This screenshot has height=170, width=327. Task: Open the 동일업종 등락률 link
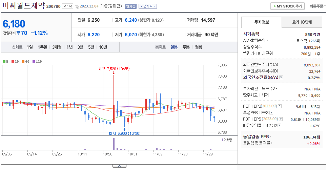[x=258, y=143]
